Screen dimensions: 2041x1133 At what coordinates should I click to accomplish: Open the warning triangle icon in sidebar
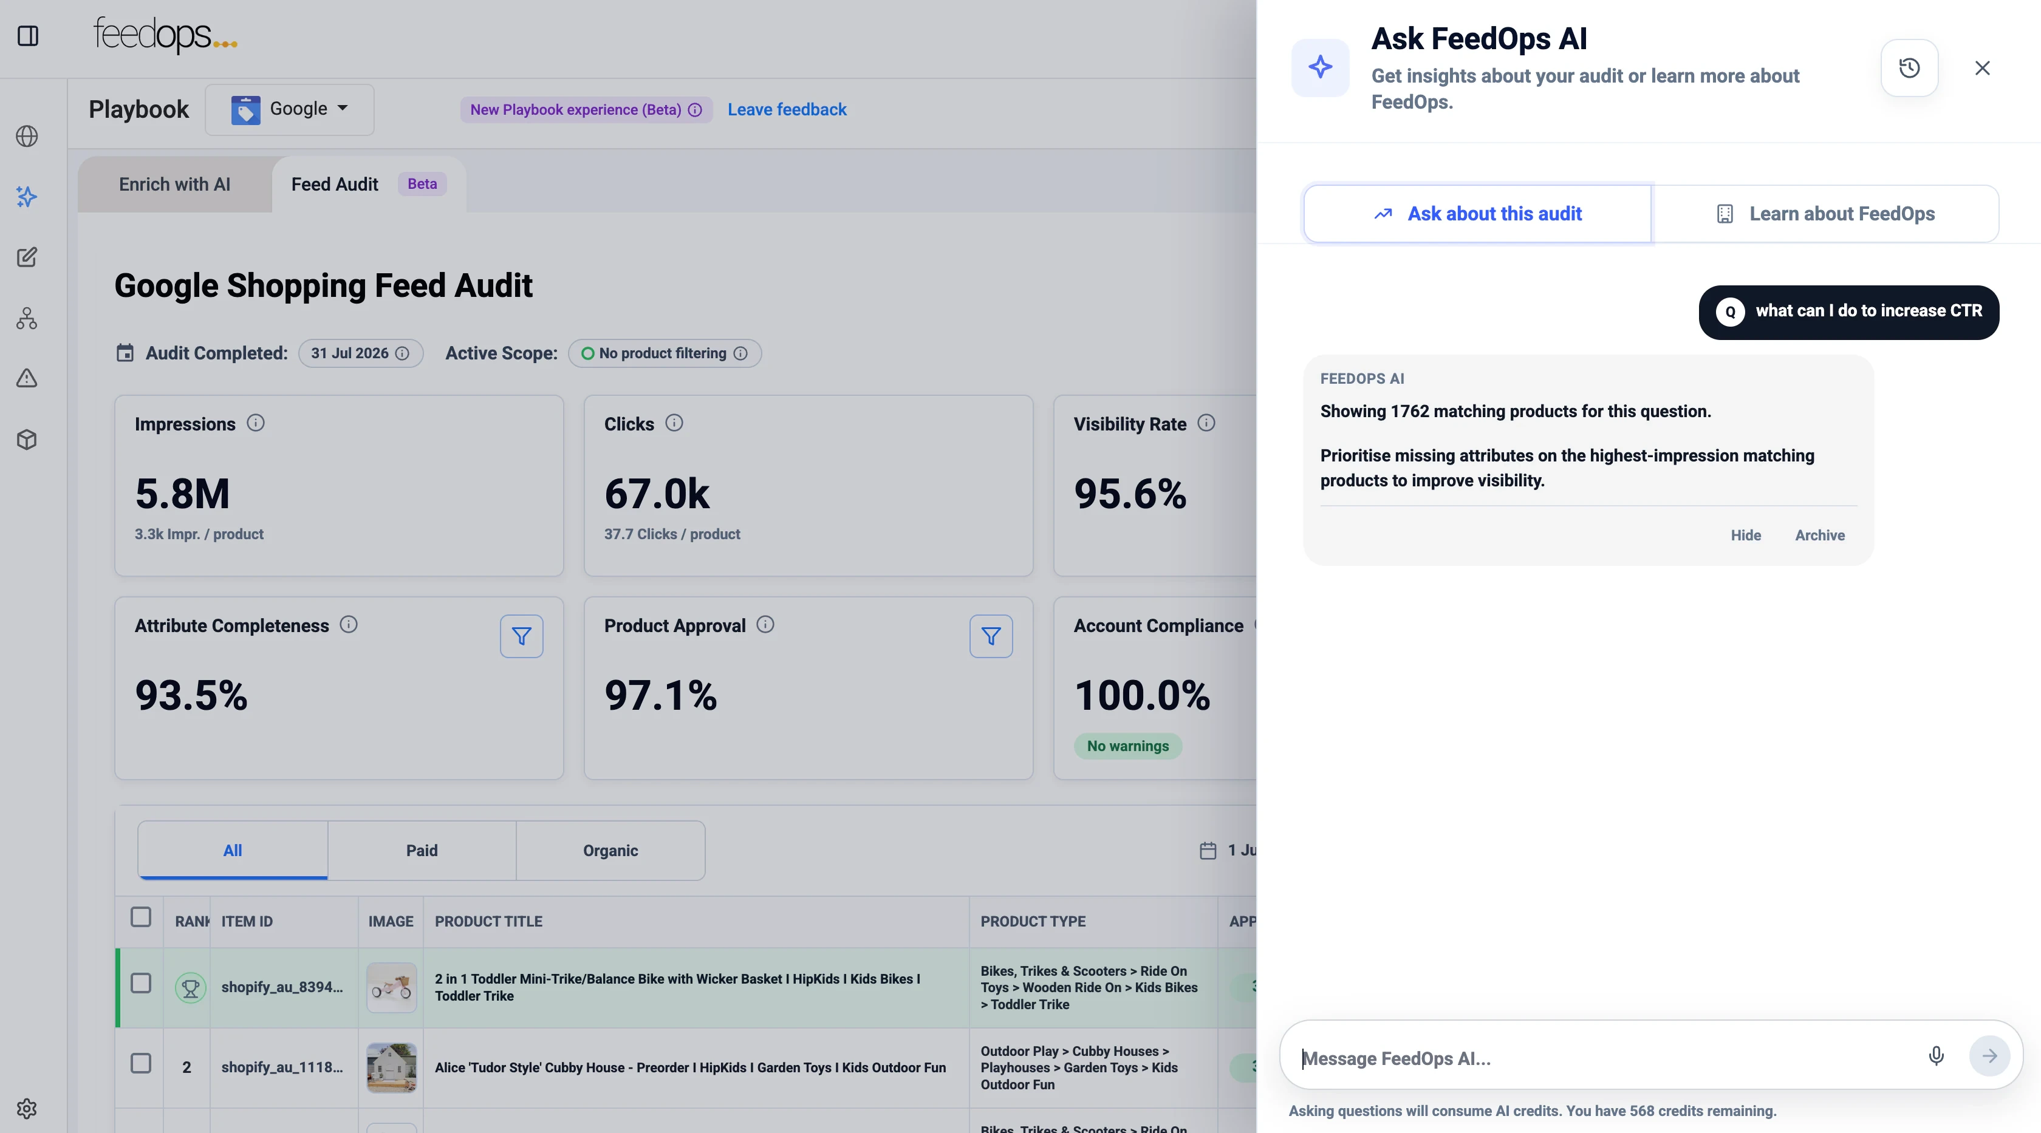click(x=27, y=378)
